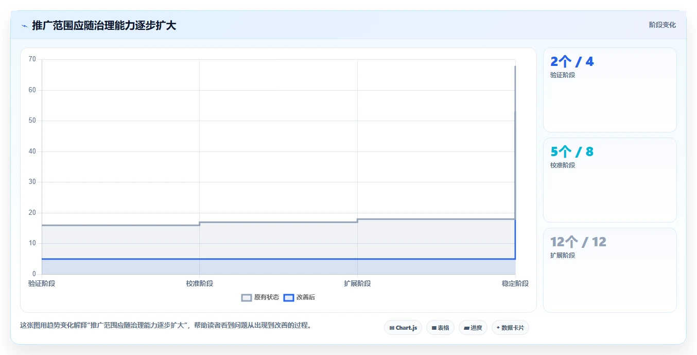697x355 pixels.
Task: Click the 阶段变化 label in the header
Action: pos(662,25)
